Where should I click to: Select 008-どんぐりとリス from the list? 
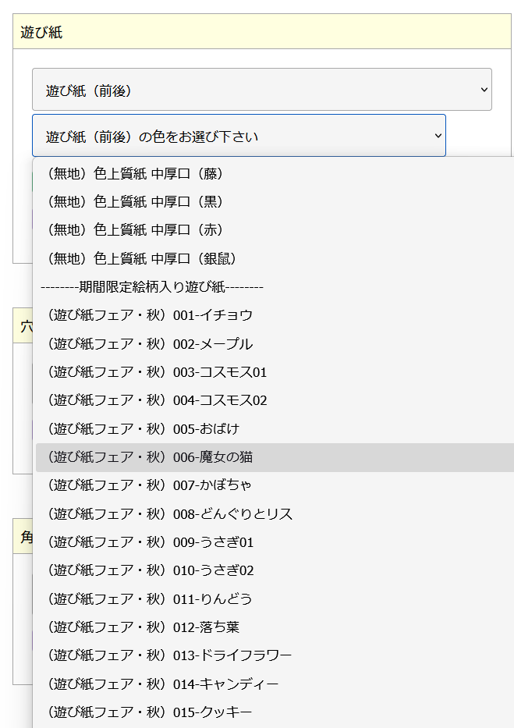pyautogui.click(x=170, y=514)
